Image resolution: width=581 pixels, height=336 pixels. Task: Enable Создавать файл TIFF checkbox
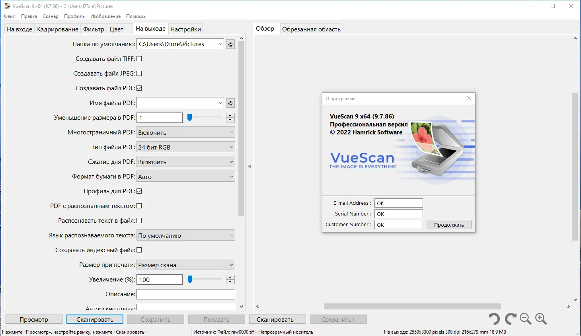tap(139, 59)
